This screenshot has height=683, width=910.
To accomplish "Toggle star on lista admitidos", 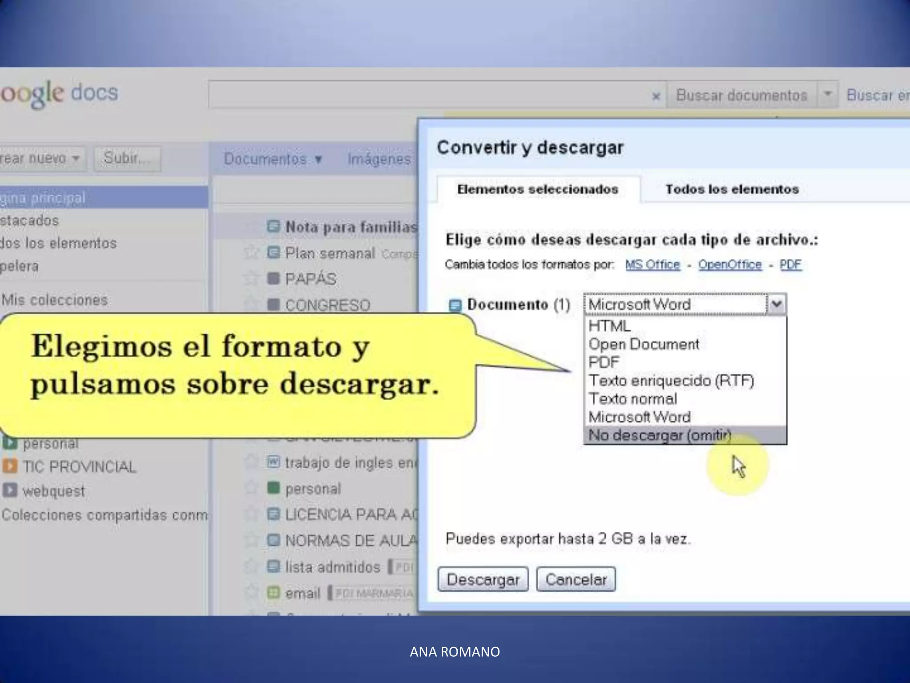I will [x=251, y=567].
